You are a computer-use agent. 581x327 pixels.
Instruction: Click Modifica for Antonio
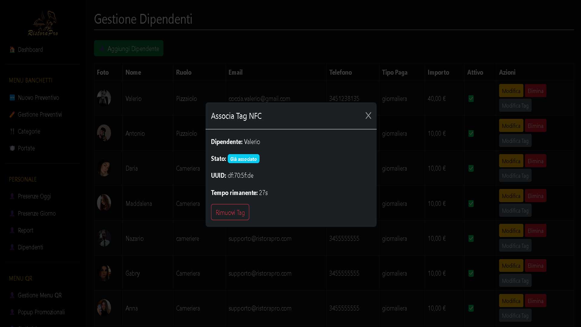coord(511,126)
